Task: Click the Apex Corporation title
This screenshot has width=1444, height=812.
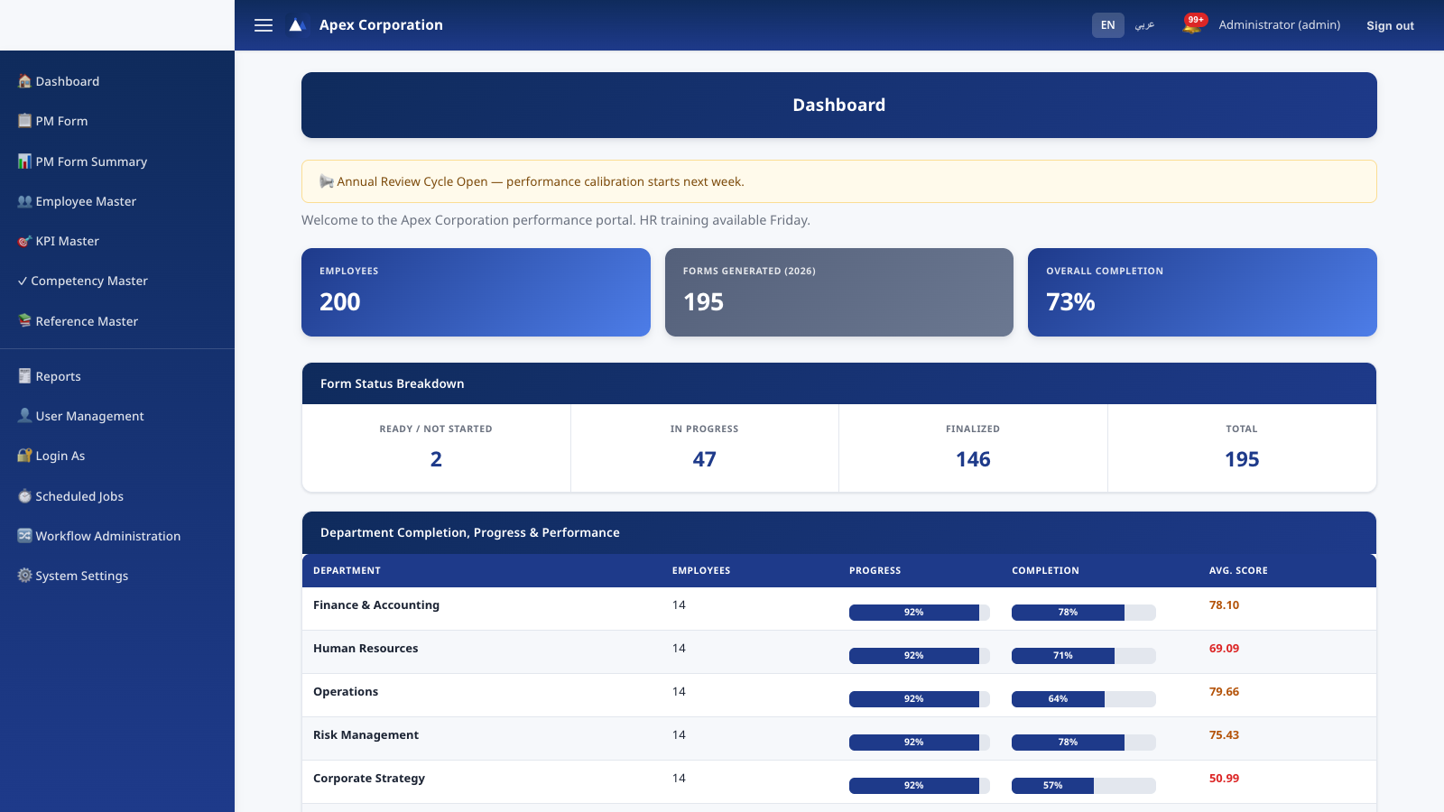Action: 381,25
